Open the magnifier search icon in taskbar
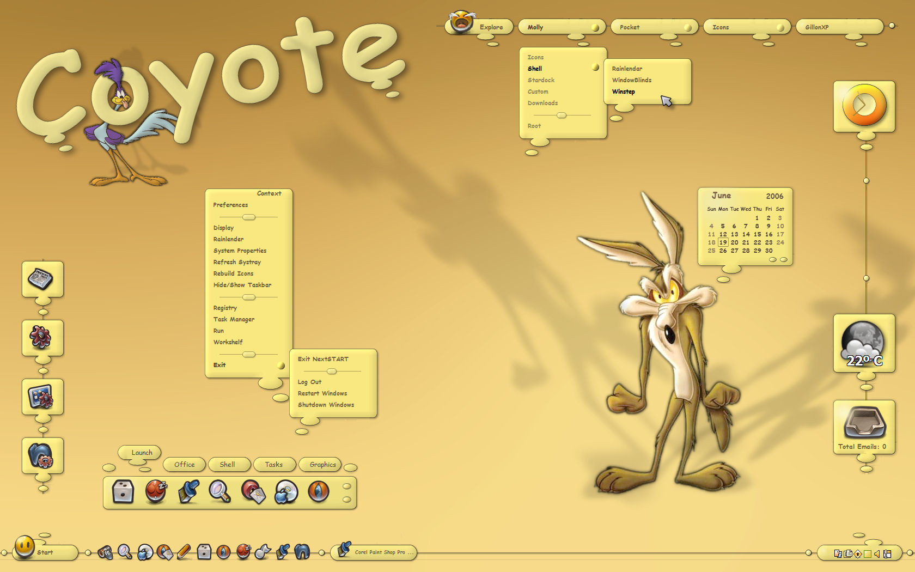 click(x=125, y=552)
